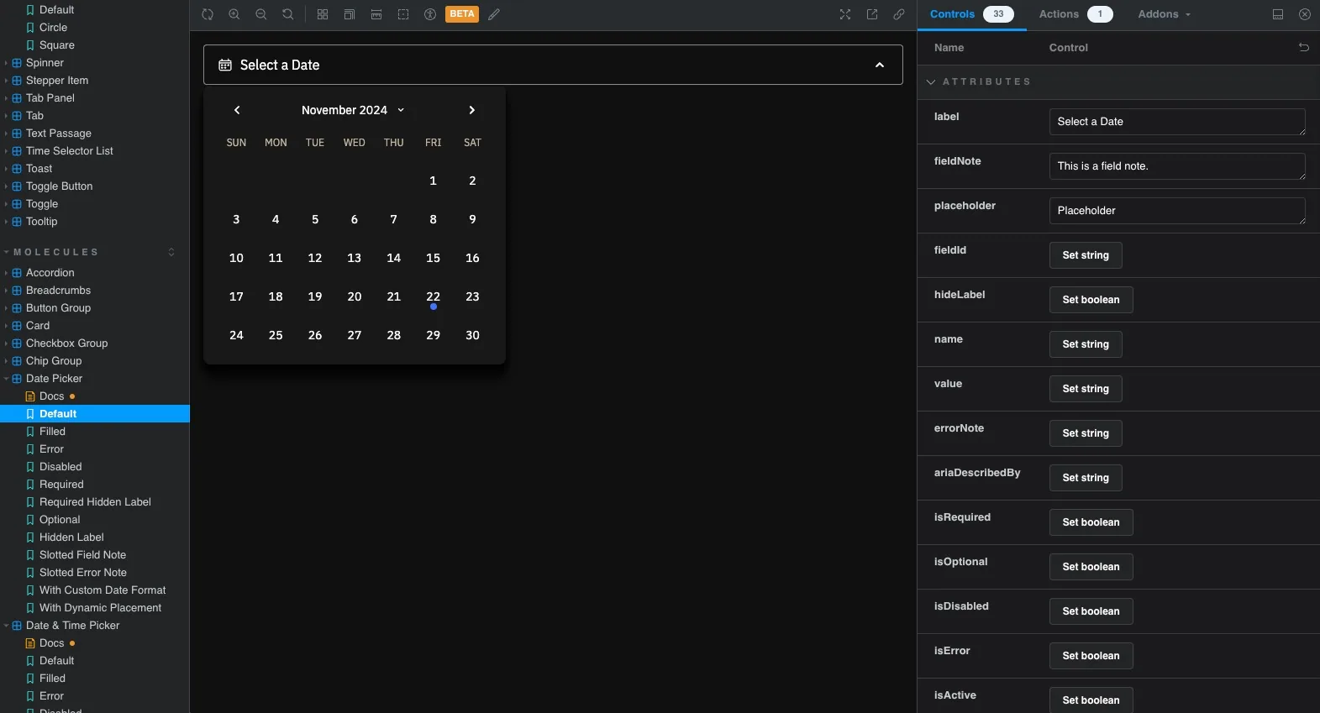
Task: Open the With Dynamic Placement story
Action: pos(100,608)
